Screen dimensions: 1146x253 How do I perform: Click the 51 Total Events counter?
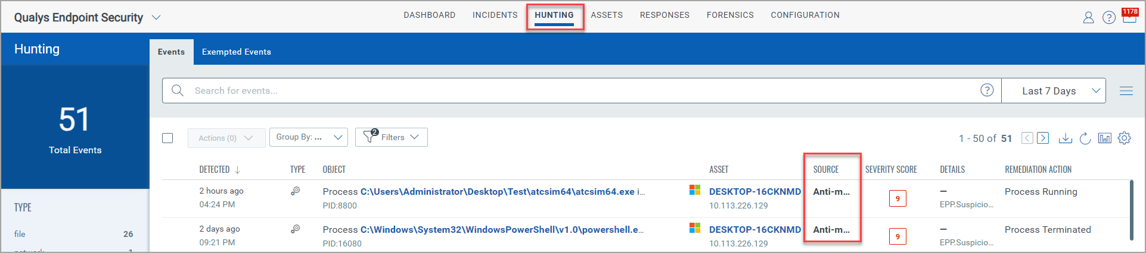(x=75, y=129)
